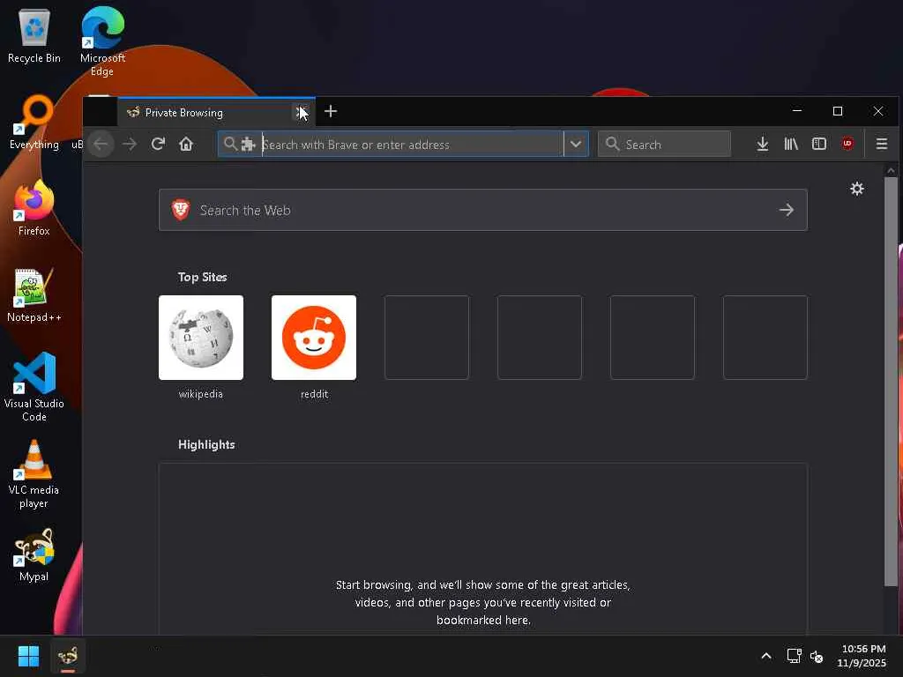
Task: Open the Downloads panel
Action: pos(763,144)
